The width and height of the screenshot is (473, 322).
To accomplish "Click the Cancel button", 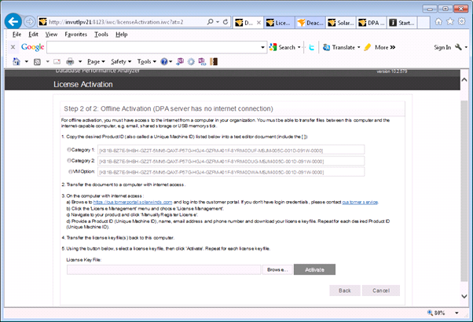I will (x=381, y=291).
